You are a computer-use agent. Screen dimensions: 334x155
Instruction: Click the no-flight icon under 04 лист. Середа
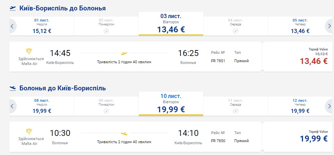pos(236,31)
